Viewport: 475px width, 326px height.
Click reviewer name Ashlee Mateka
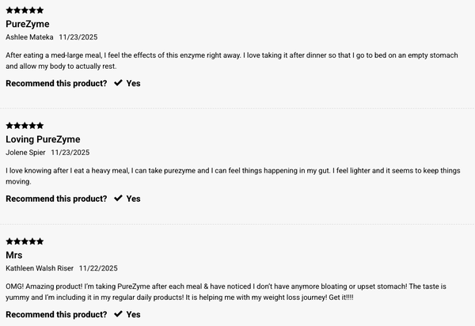tap(29, 37)
